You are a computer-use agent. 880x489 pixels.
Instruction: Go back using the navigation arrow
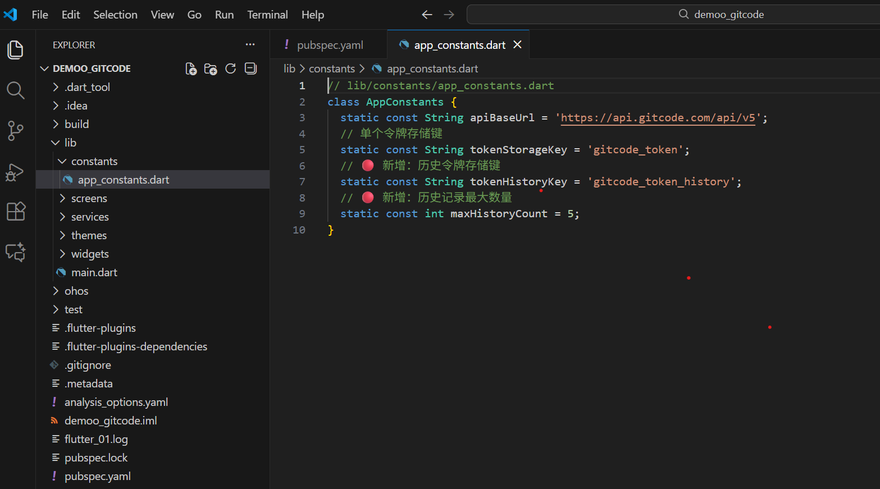(x=427, y=15)
